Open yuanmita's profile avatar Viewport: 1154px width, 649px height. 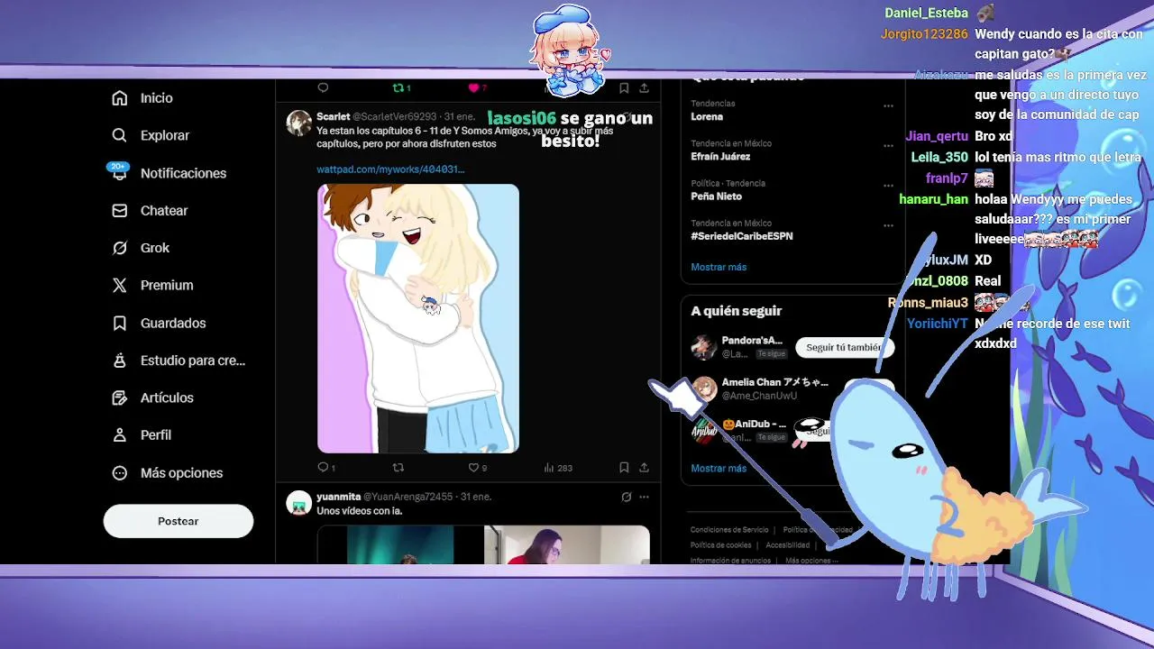[298, 503]
